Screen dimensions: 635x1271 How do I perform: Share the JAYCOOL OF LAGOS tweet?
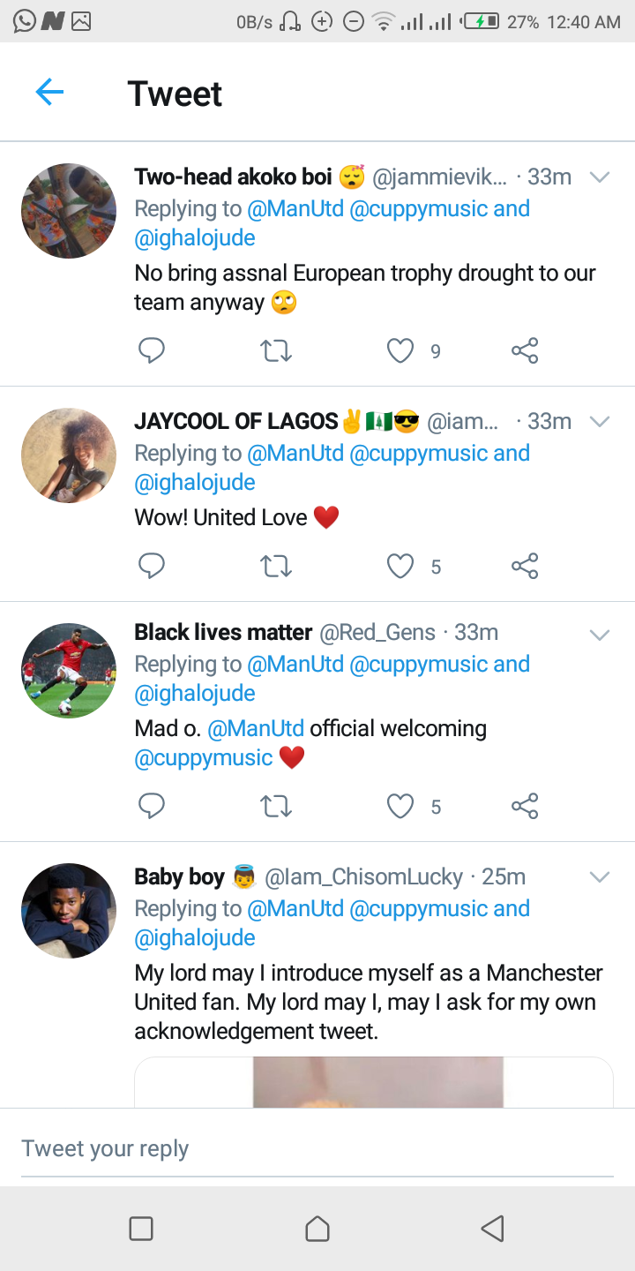point(525,566)
